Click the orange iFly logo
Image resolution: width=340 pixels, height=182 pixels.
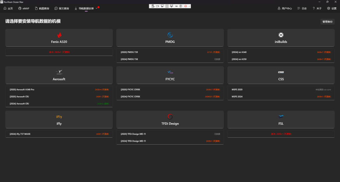(59, 117)
